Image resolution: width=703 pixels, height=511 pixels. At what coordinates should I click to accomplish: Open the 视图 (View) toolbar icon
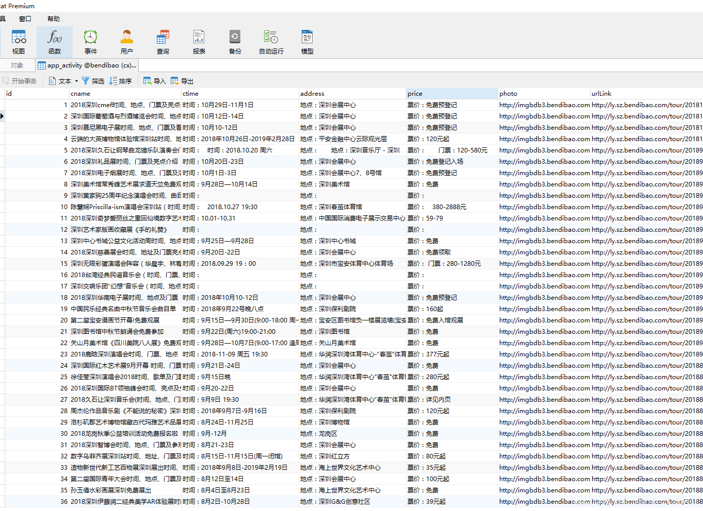click(19, 42)
